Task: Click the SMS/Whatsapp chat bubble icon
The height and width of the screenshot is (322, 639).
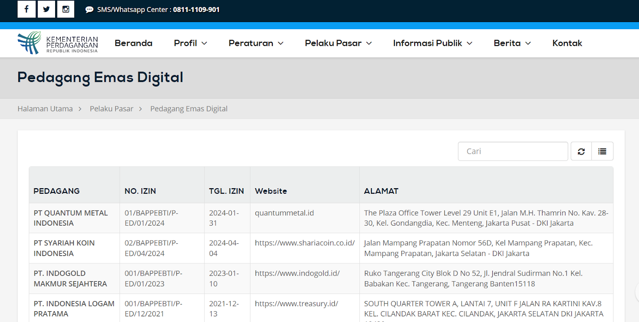Action: coord(89,10)
